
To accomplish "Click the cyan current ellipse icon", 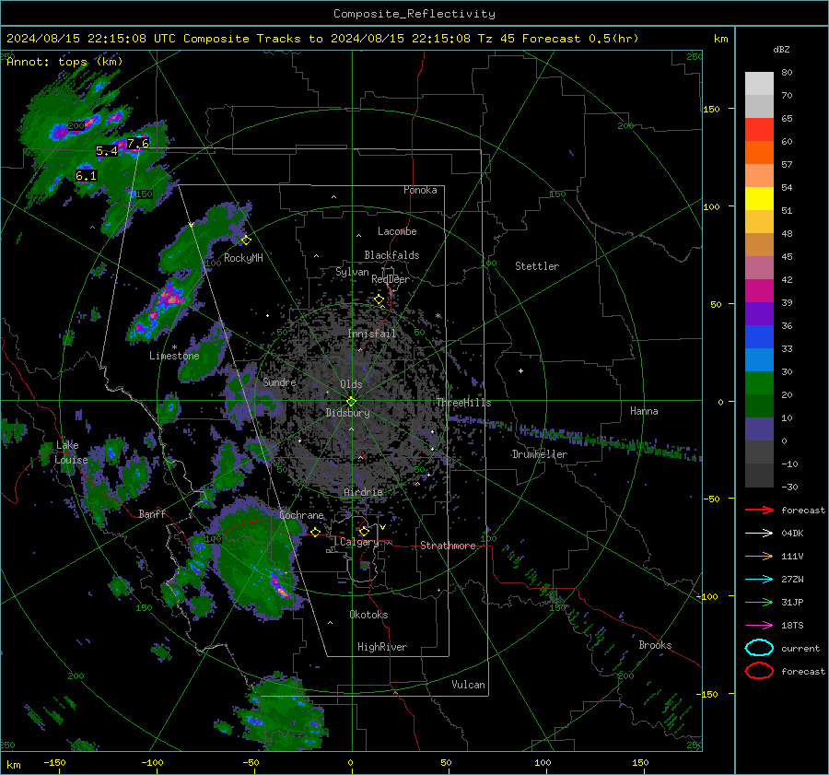I will click(x=759, y=648).
